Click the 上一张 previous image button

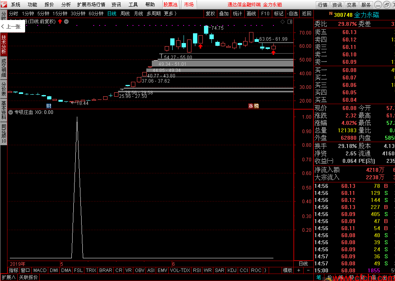coord(12,26)
